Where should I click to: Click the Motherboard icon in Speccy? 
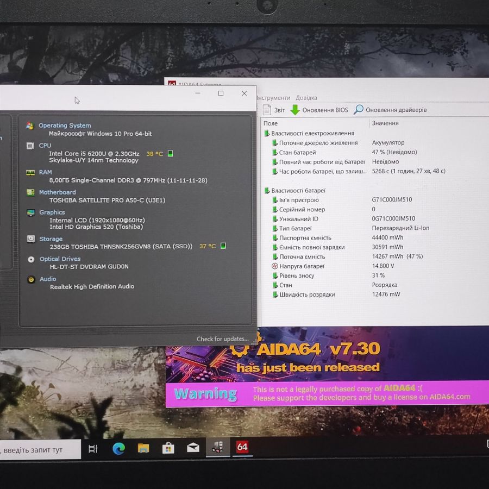[30, 192]
